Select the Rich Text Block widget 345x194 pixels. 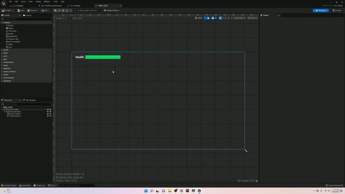click(13, 41)
